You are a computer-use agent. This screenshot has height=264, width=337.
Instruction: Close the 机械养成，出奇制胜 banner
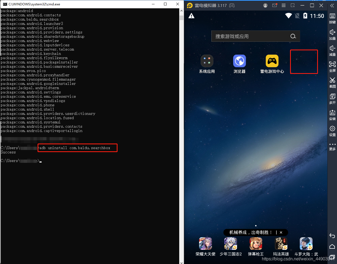click(x=281, y=232)
